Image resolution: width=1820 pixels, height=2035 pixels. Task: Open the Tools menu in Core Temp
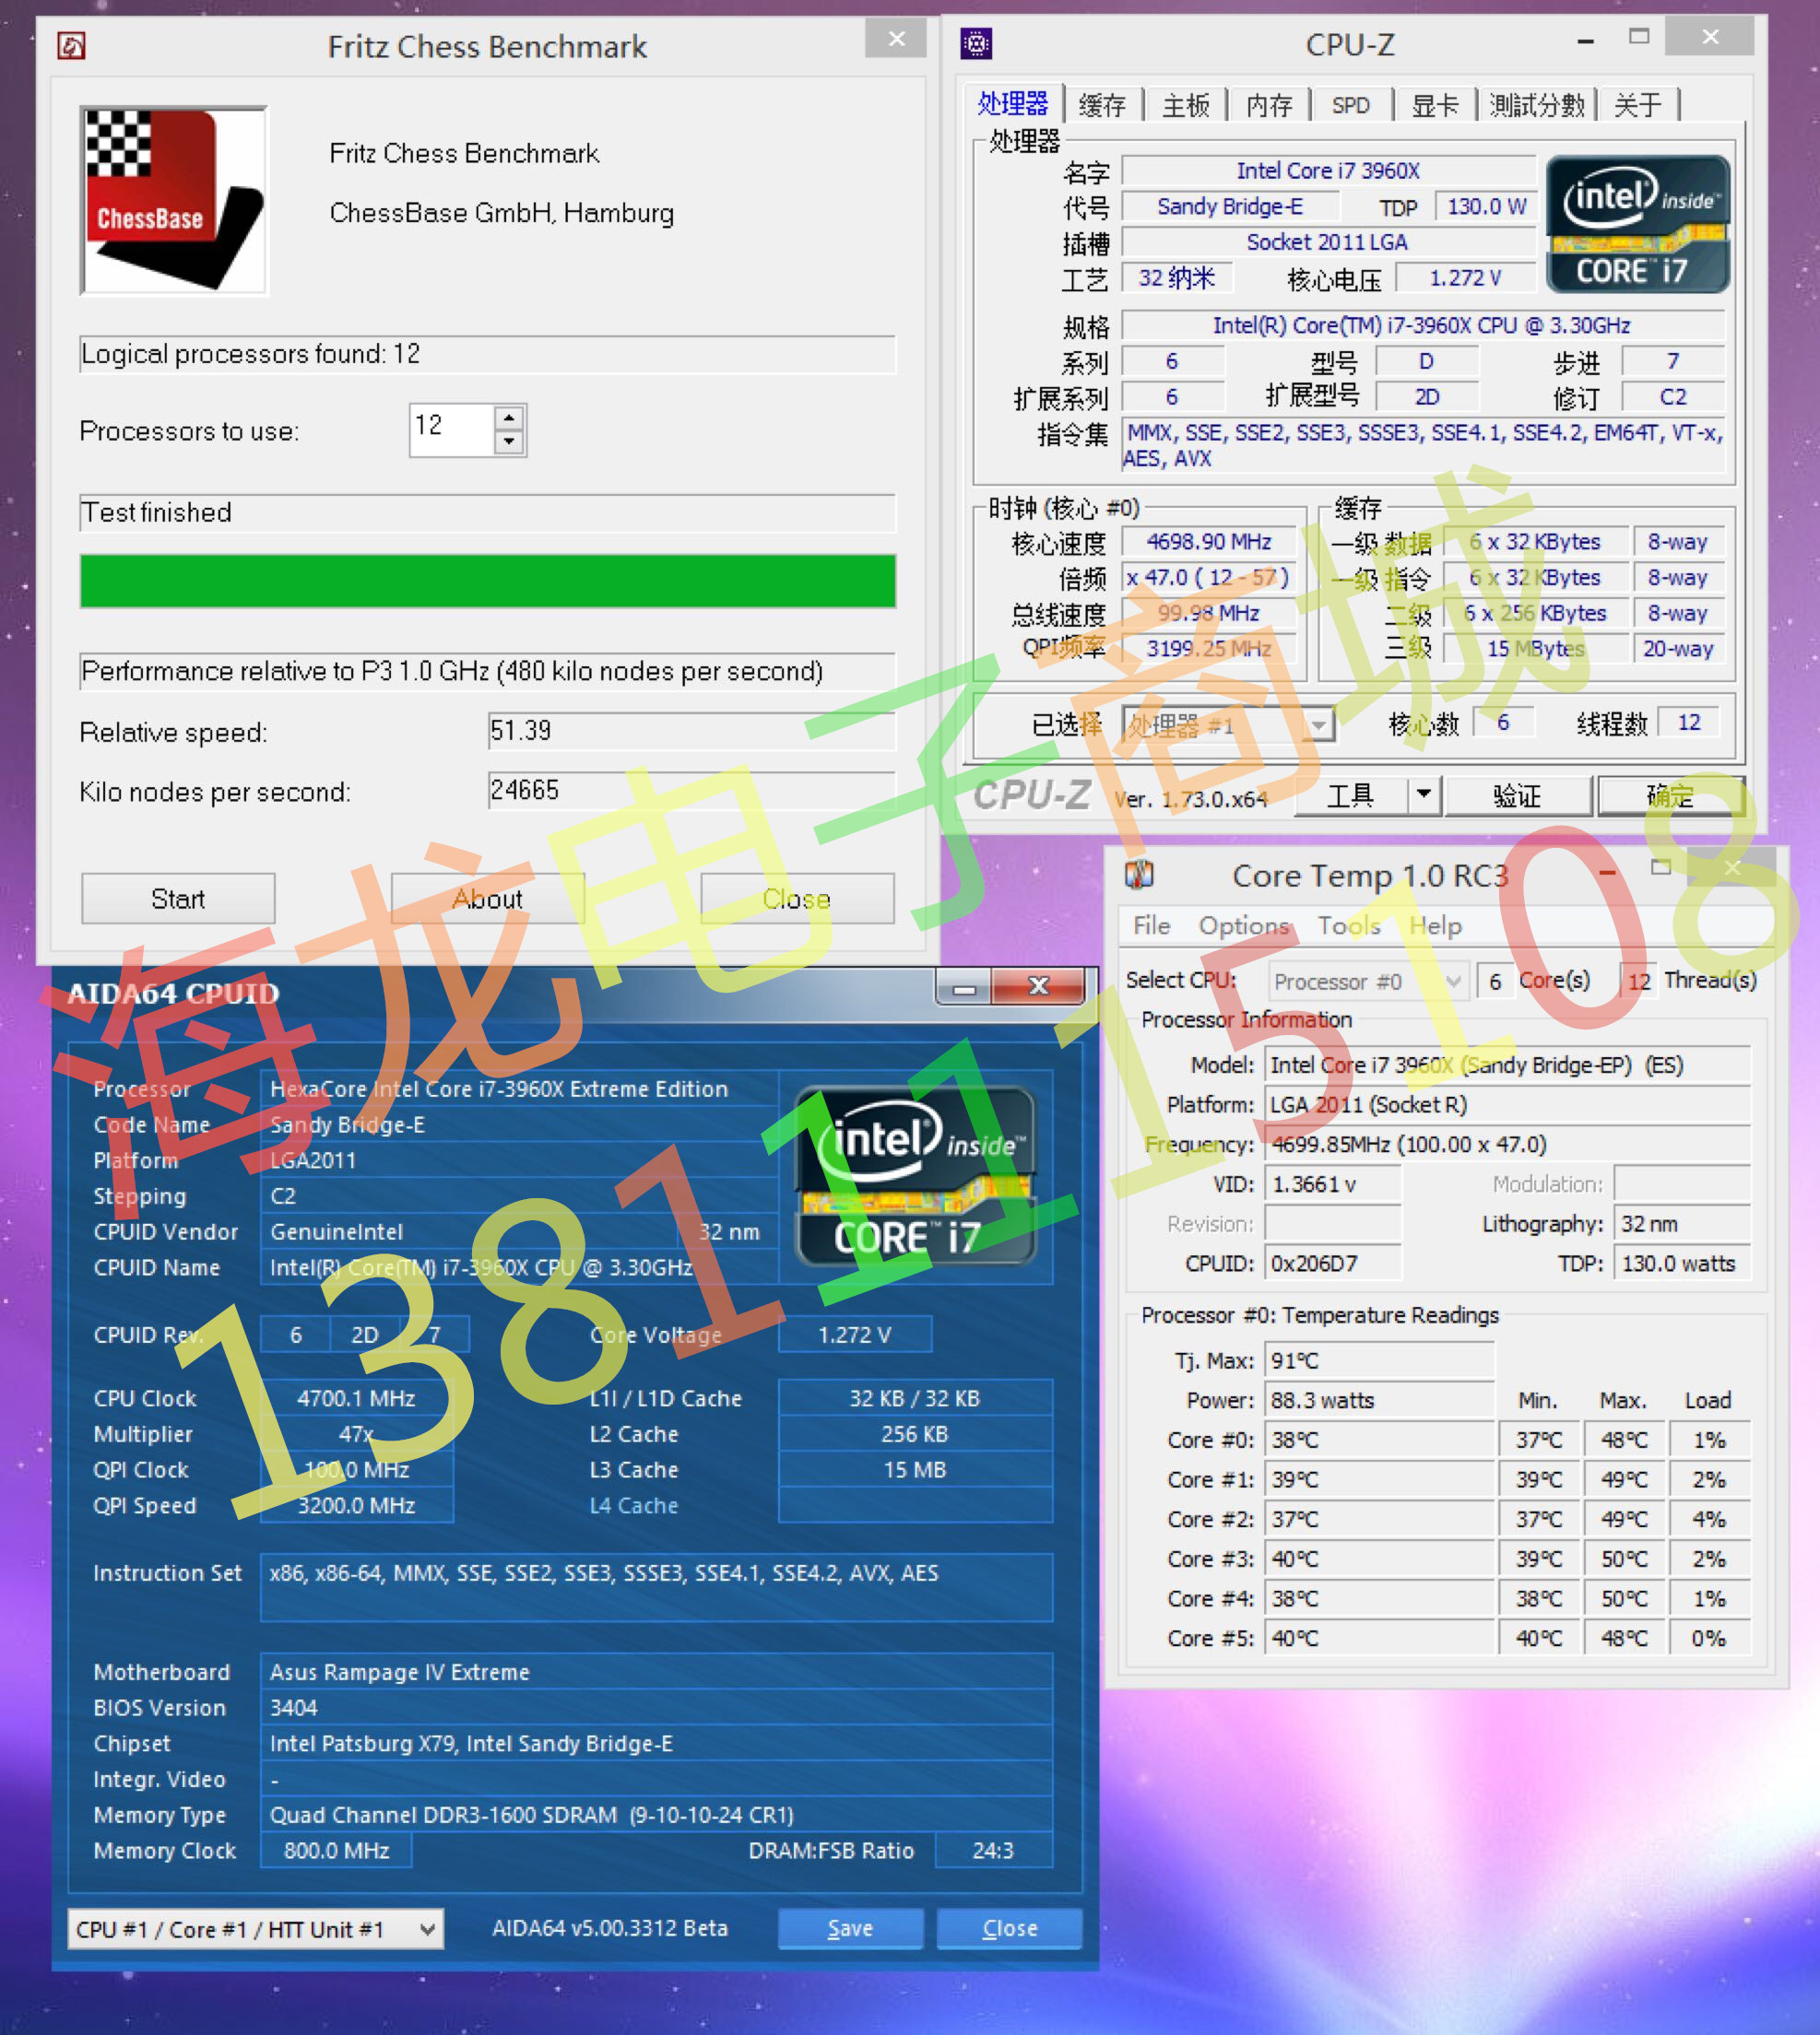[x=1348, y=925]
